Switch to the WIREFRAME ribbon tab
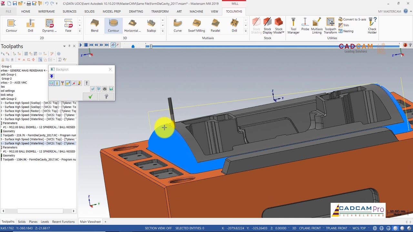Screen dimensions: 413x232 (x=46, y=11)
